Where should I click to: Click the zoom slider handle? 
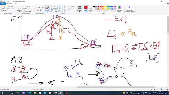click(x=161, y=89)
